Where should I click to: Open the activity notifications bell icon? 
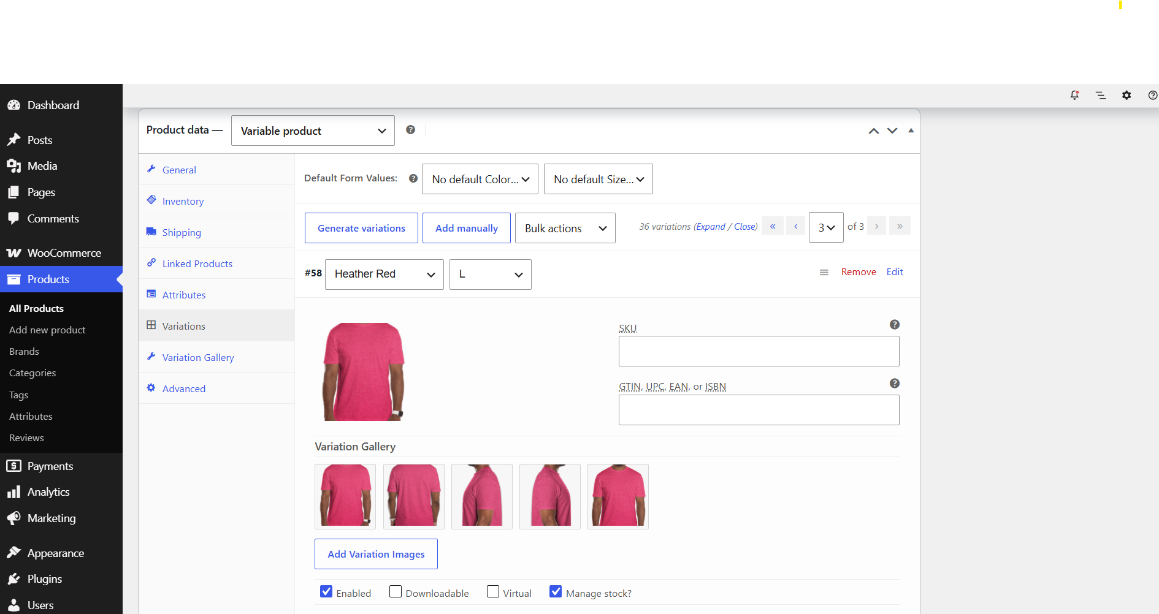click(x=1074, y=95)
